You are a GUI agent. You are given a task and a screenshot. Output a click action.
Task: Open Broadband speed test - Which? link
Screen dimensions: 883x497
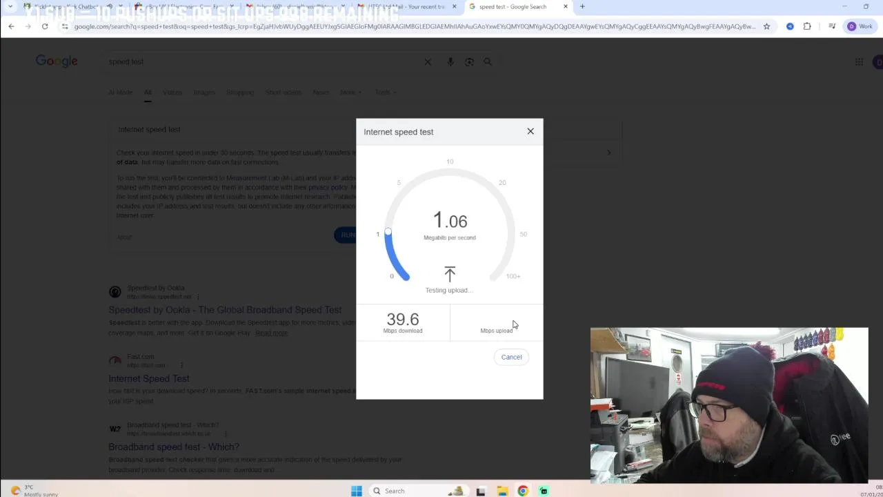174,447
